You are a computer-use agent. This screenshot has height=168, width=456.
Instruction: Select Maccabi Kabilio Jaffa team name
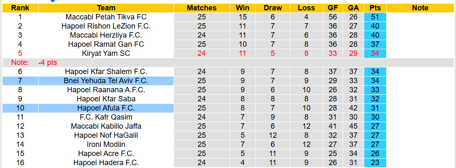pos(106,126)
